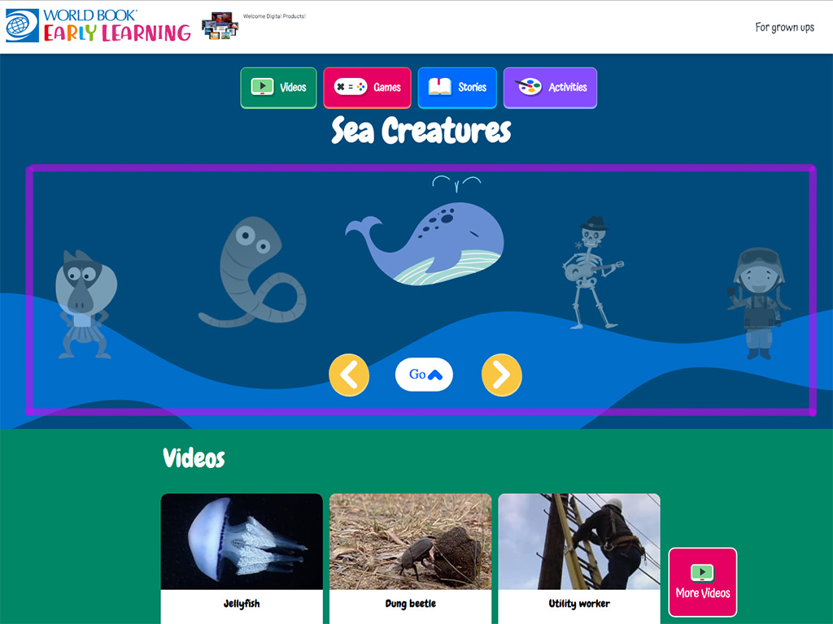833x624 pixels.
Task: Choose the skeleton with guitar character
Action: point(593,272)
